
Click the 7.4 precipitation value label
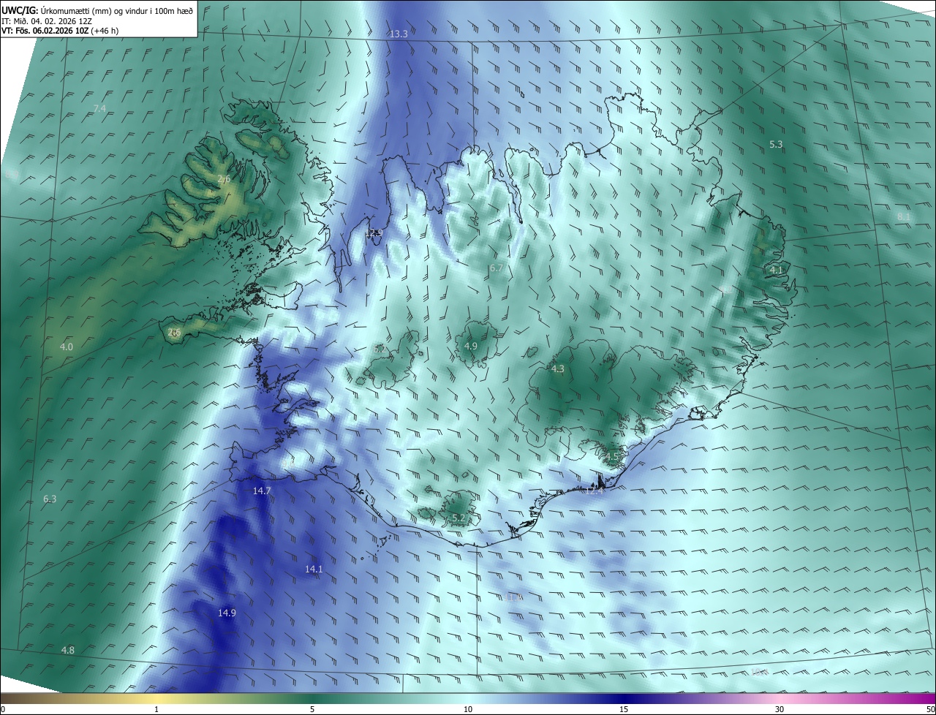pos(100,108)
